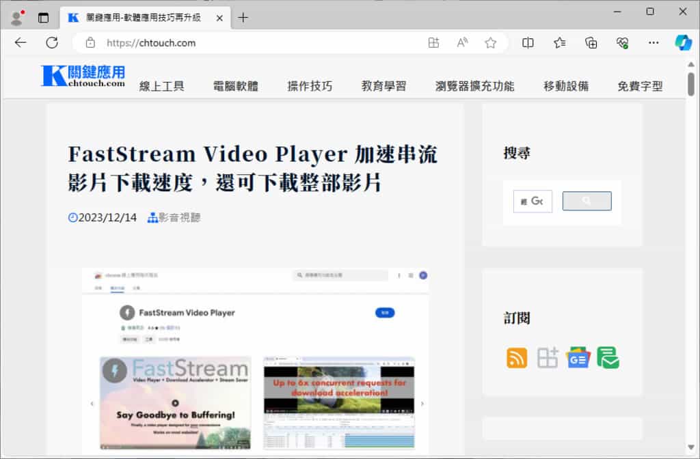Viewport: 700px width, 459px height.
Task: Open the 移動設備 menu
Action: coord(566,85)
